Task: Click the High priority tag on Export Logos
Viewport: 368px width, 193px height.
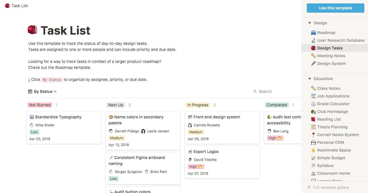Action: [x=196, y=166]
